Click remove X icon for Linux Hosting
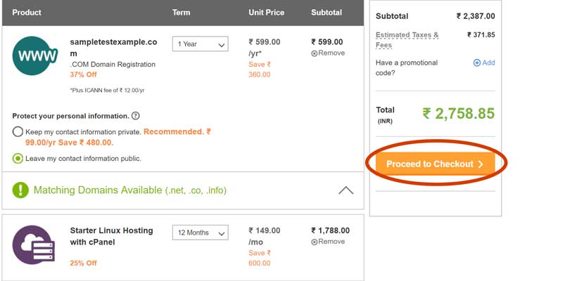 (315, 242)
